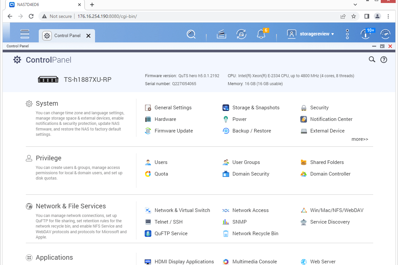Open the event notifications bell
This screenshot has height=265, width=398.
tap(261, 34)
